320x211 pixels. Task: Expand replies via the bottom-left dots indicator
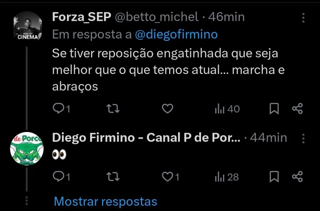click(27, 200)
